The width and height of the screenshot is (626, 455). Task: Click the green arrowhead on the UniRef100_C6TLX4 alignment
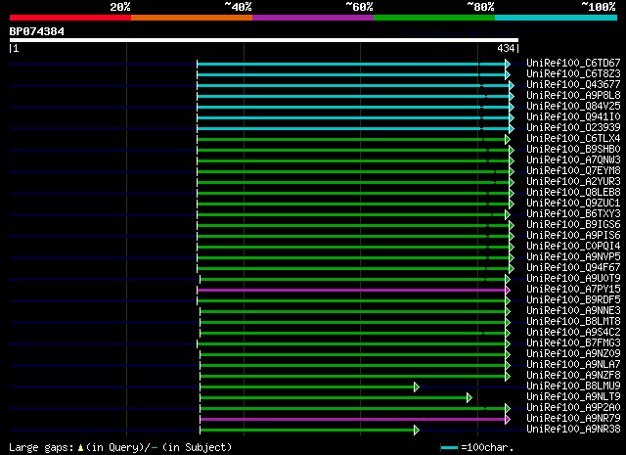(508, 139)
